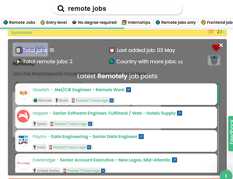Click the Oowlish owl logo

(23, 93)
